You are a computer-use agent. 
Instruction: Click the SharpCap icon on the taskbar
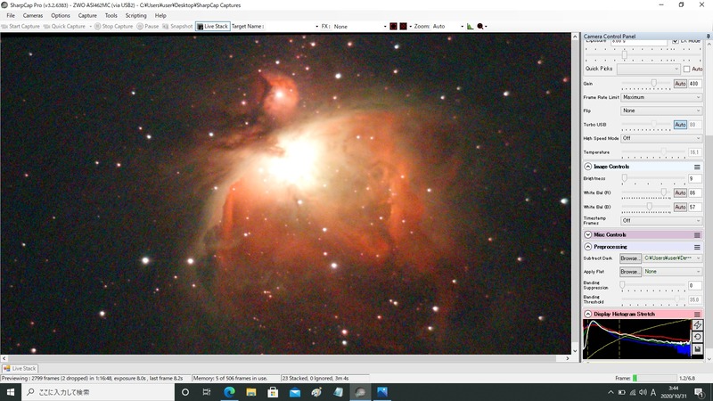point(361,392)
